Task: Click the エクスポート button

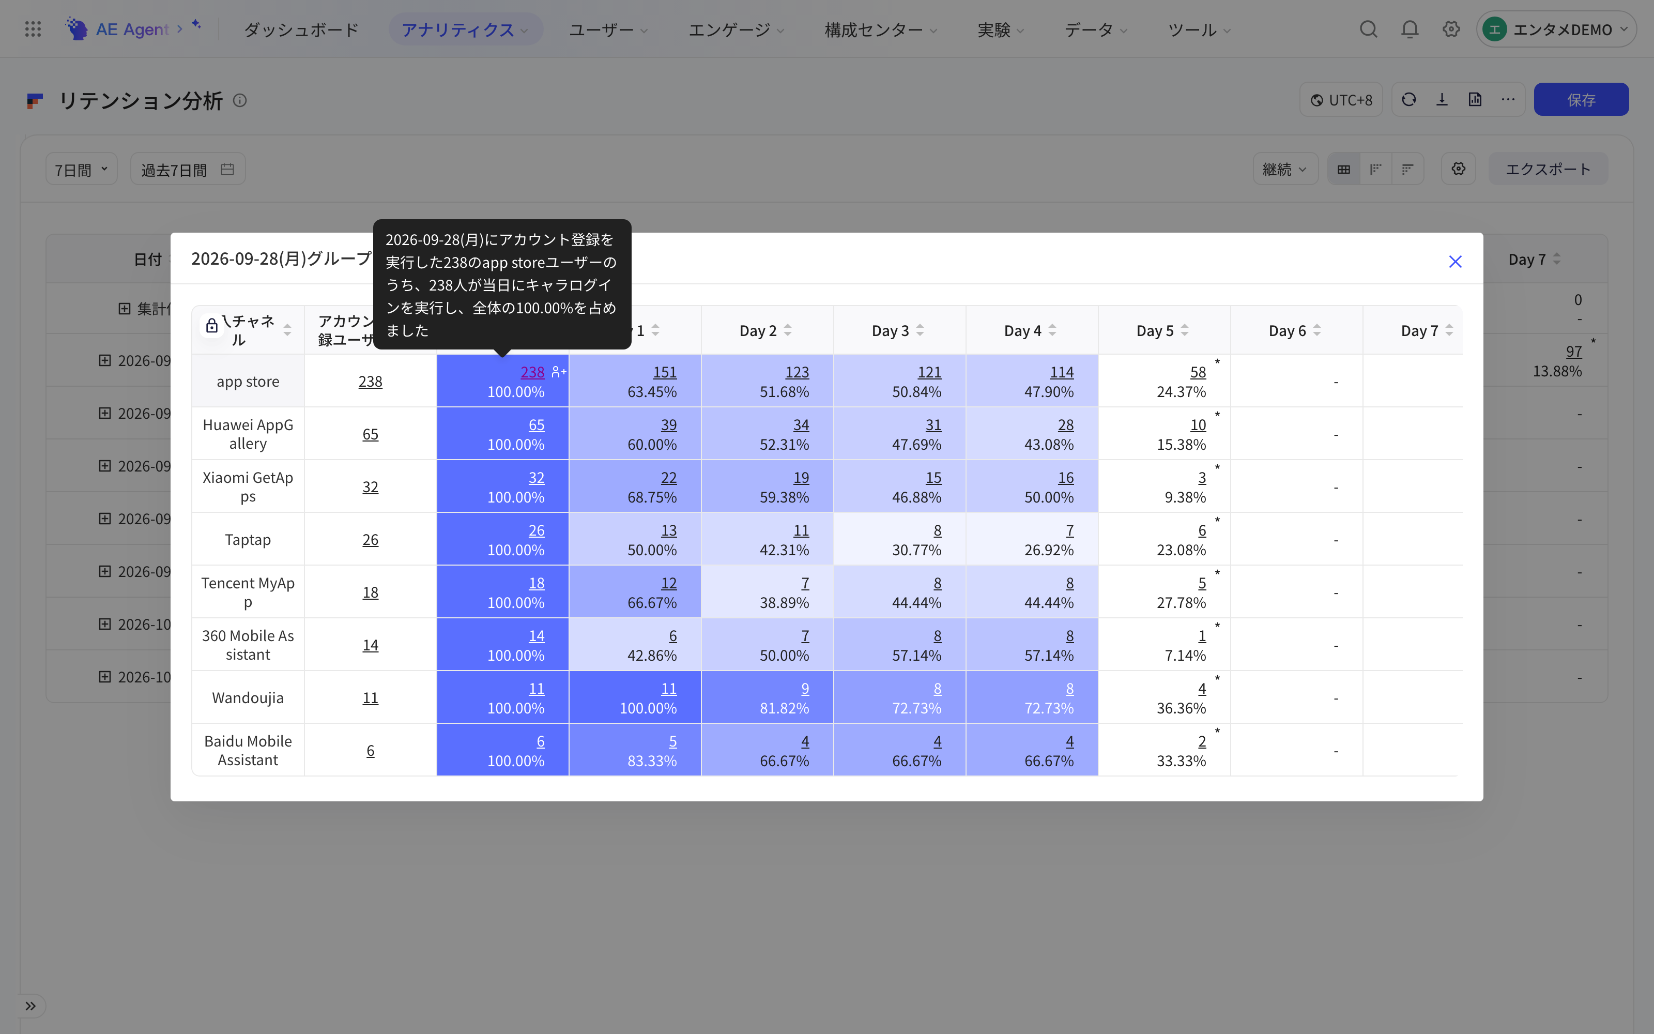Action: [1548, 169]
